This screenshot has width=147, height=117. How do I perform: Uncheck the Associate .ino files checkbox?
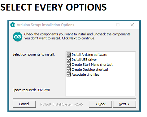click(x=69, y=74)
